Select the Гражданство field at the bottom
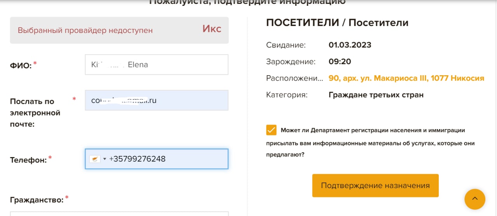The width and height of the screenshot is (497, 216). click(119, 214)
